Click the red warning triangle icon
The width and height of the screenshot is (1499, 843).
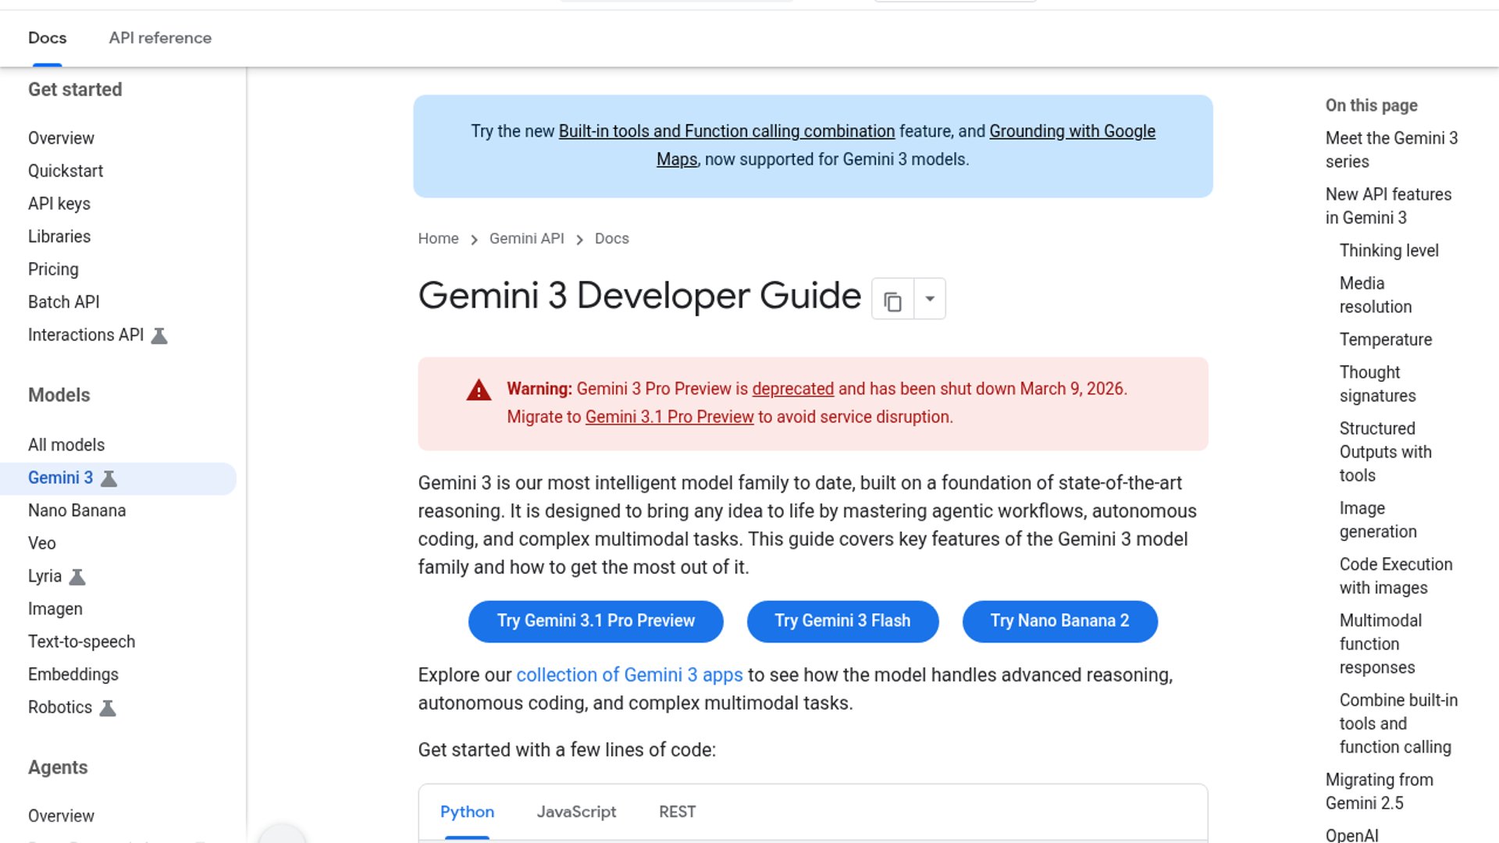coord(479,390)
